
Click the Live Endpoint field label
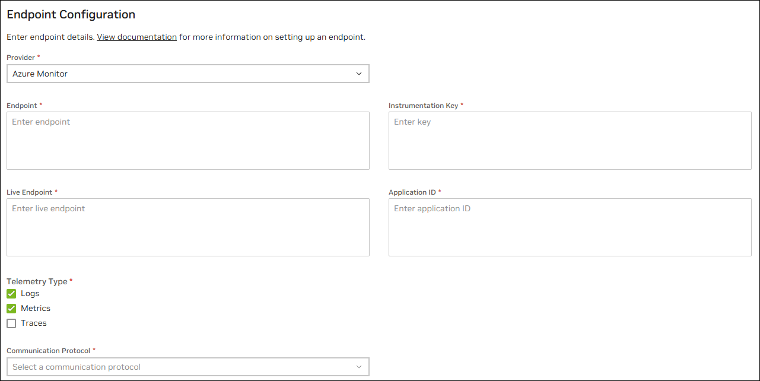pos(30,192)
